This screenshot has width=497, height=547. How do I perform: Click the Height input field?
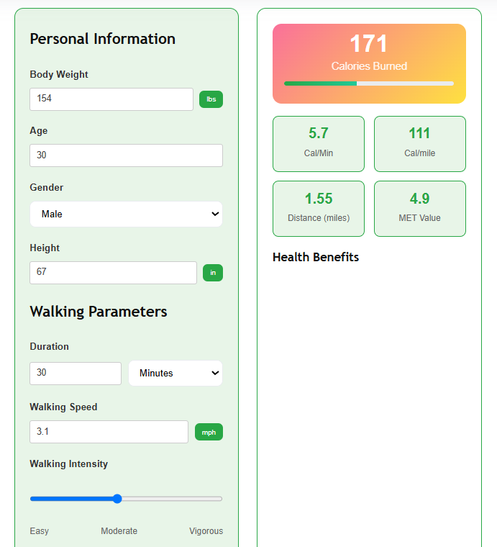(113, 273)
